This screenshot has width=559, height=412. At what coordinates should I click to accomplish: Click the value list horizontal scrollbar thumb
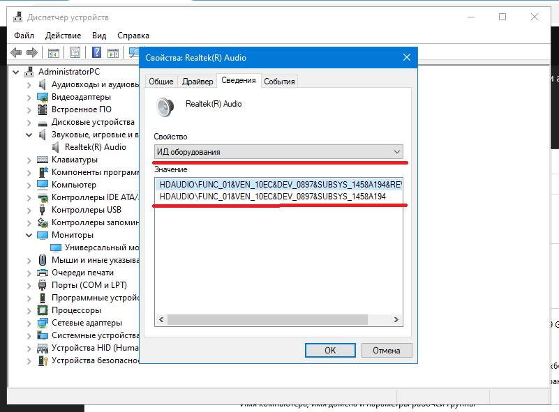[267, 319]
